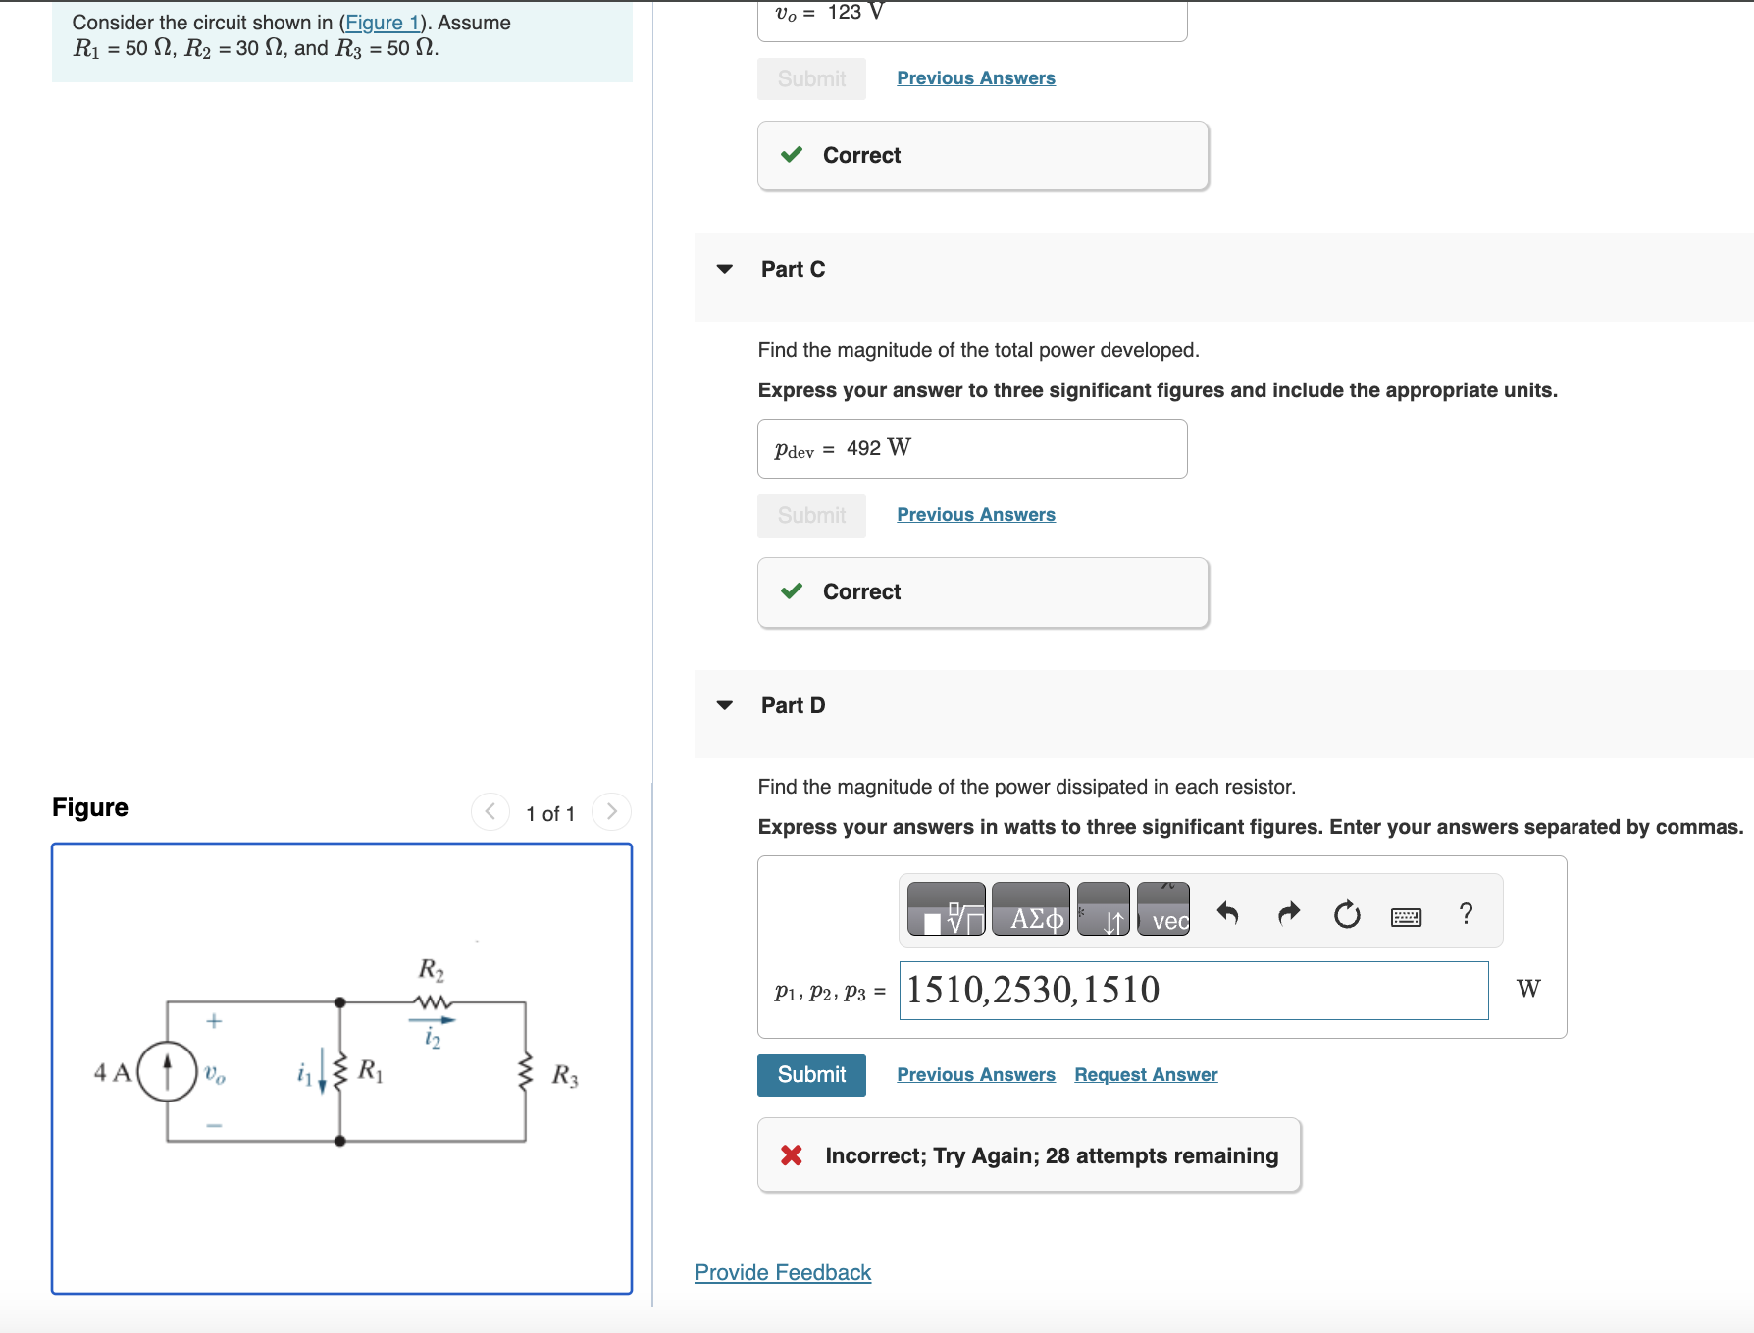Insert a Greek letter using the ΑΣΦ icon
This screenshot has height=1333, width=1754.
1030,909
